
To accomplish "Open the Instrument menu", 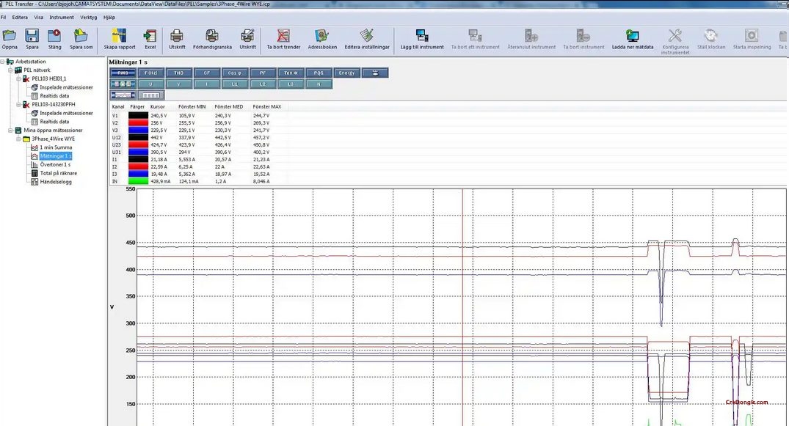I will coord(62,17).
